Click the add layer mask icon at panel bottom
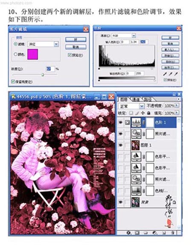The width and height of the screenshot is (192, 245). point(137,233)
